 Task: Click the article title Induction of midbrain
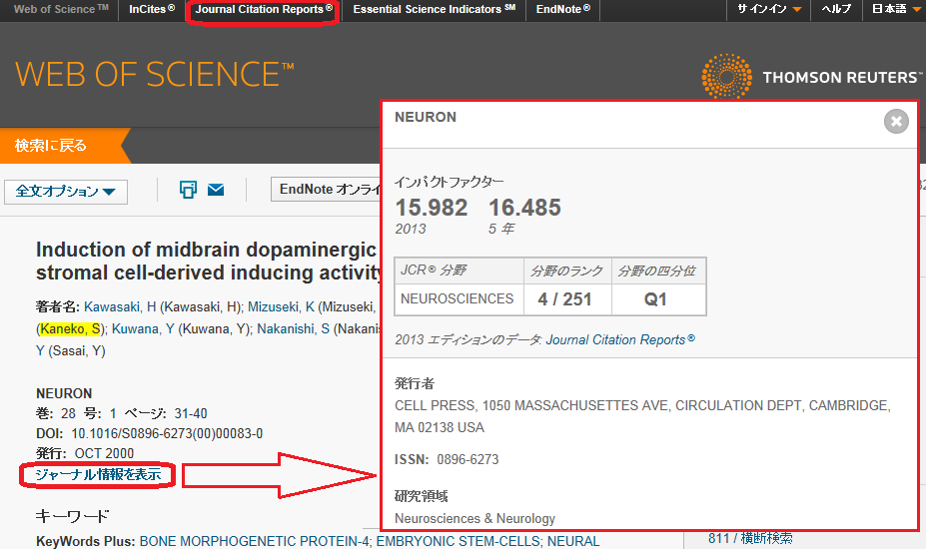[207, 262]
